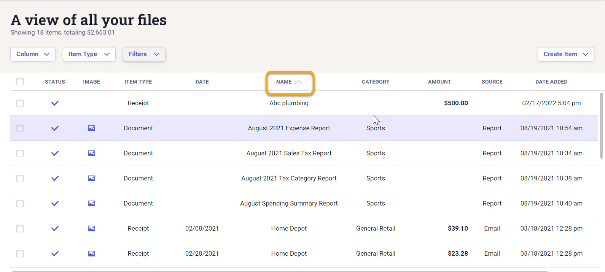Click the 02/08/2021 date cell
This screenshot has height=272, width=605.
(x=202, y=228)
